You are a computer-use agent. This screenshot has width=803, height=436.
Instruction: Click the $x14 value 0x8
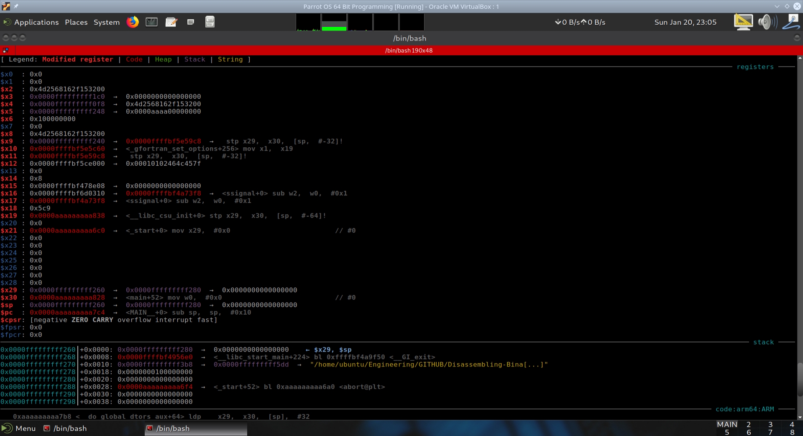(36, 179)
